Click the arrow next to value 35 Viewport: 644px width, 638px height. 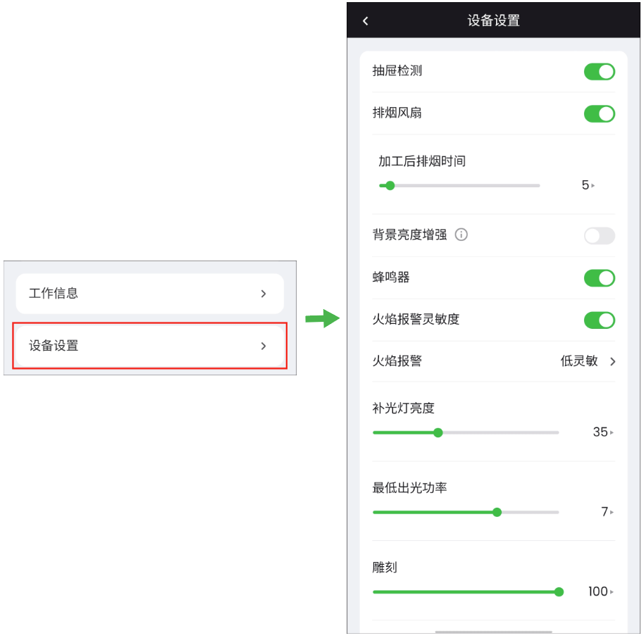coord(612,432)
